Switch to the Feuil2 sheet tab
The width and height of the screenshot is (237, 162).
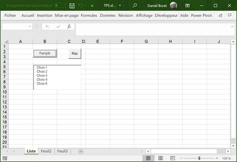pyautogui.click(x=46, y=151)
